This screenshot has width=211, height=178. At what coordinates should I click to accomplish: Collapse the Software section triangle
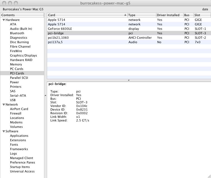(4, 131)
